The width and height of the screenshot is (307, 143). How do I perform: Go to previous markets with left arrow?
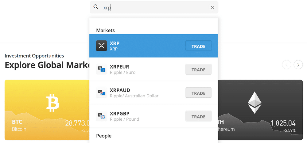[287, 65]
